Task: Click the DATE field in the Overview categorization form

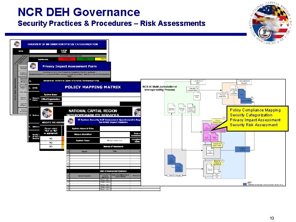Action: [x=43, y=51]
